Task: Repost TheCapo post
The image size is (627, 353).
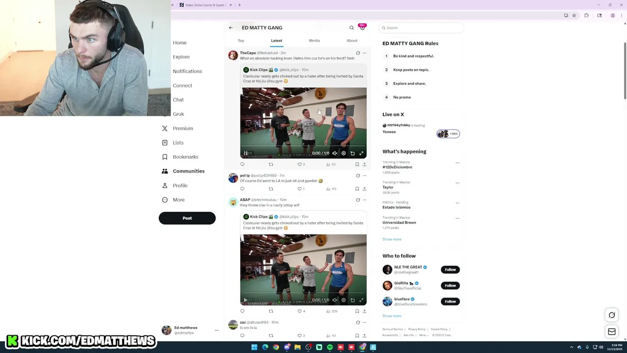Action: point(271,164)
